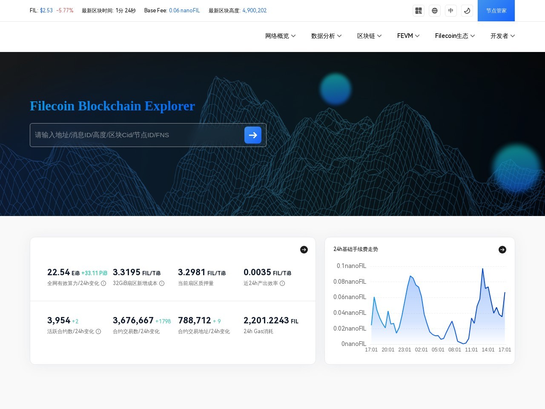Click the blue search arrow button

pyautogui.click(x=253, y=135)
